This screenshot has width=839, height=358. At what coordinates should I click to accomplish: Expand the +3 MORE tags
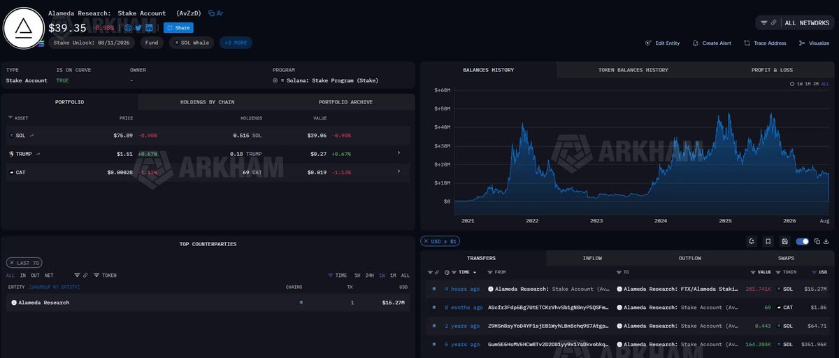point(236,43)
